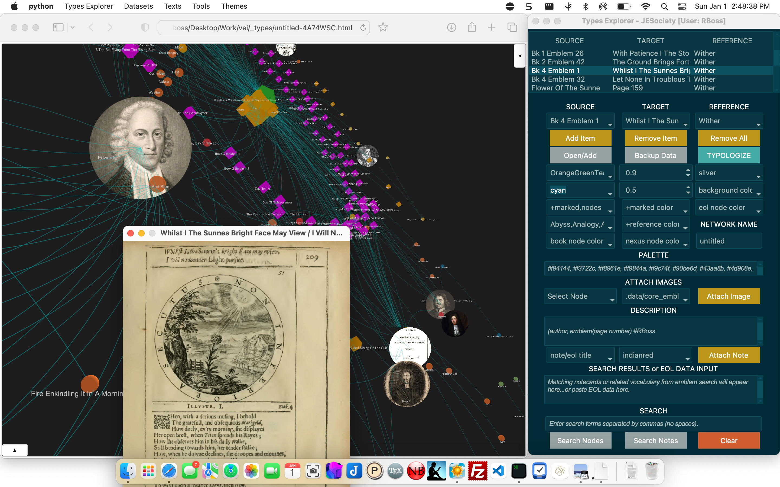Open TeX app in the dock

coord(395,471)
